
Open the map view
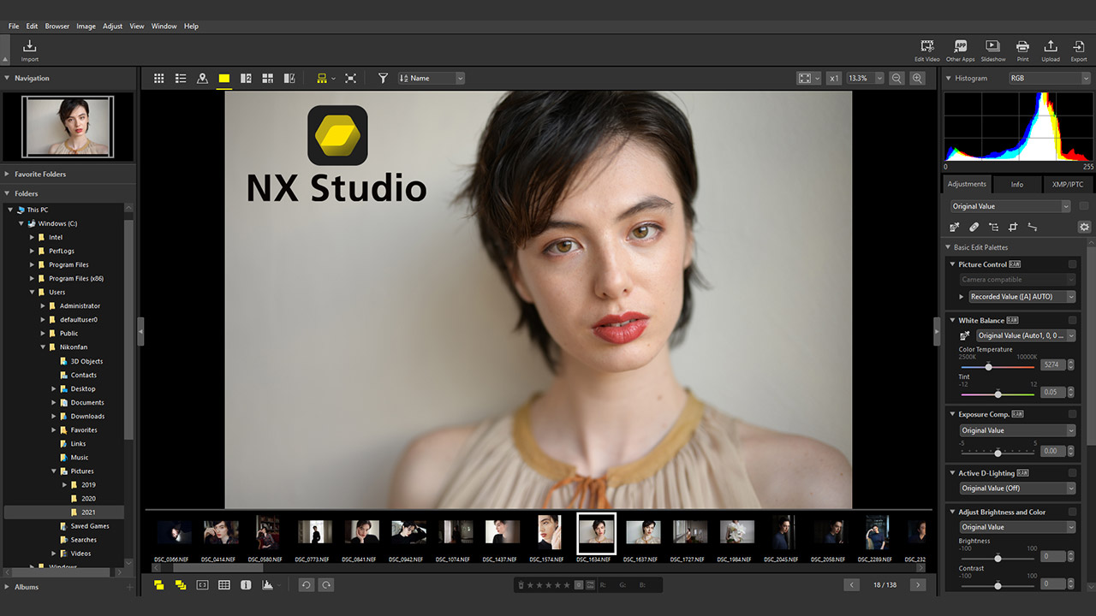pos(202,78)
